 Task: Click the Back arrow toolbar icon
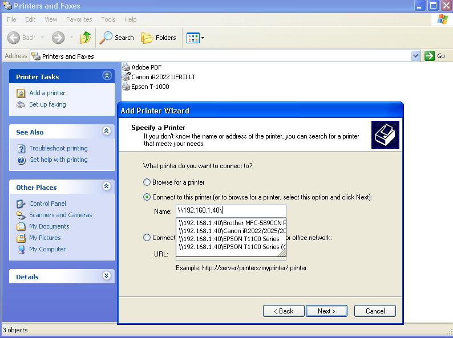click(x=14, y=38)
